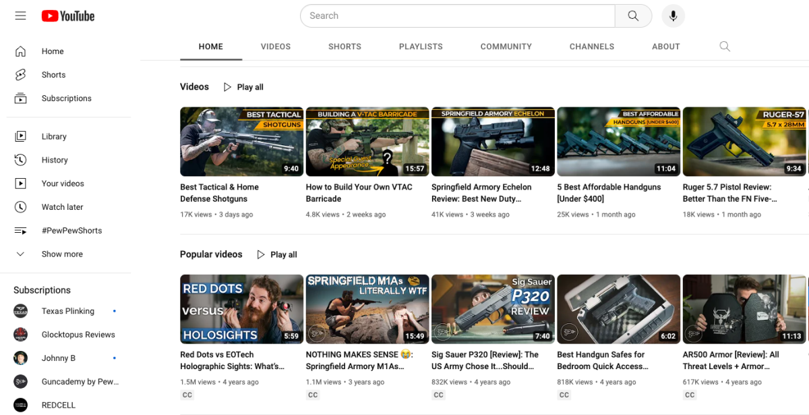Click in the Search input field

(458, 16)
